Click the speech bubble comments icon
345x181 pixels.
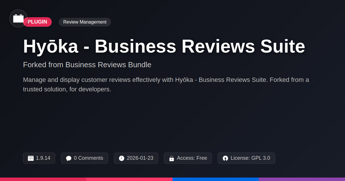point(69,158)
